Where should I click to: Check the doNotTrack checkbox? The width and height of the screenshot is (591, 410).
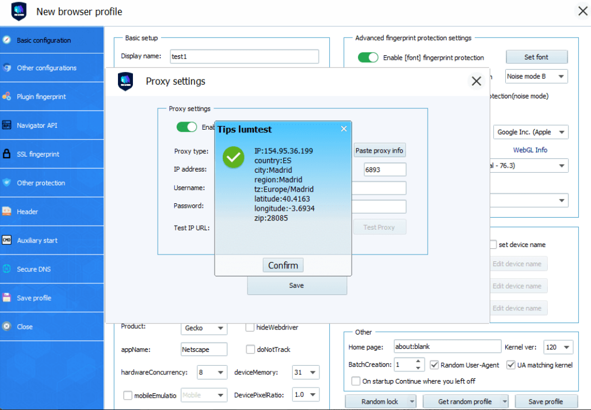pos(250,350)
